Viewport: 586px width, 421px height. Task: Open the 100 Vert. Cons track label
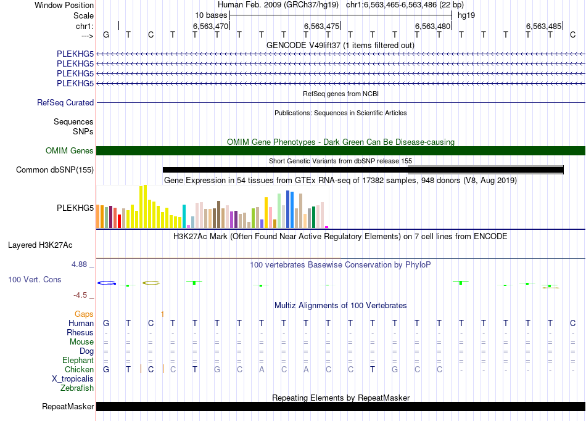pyautogui.click(x=35, y=279)
